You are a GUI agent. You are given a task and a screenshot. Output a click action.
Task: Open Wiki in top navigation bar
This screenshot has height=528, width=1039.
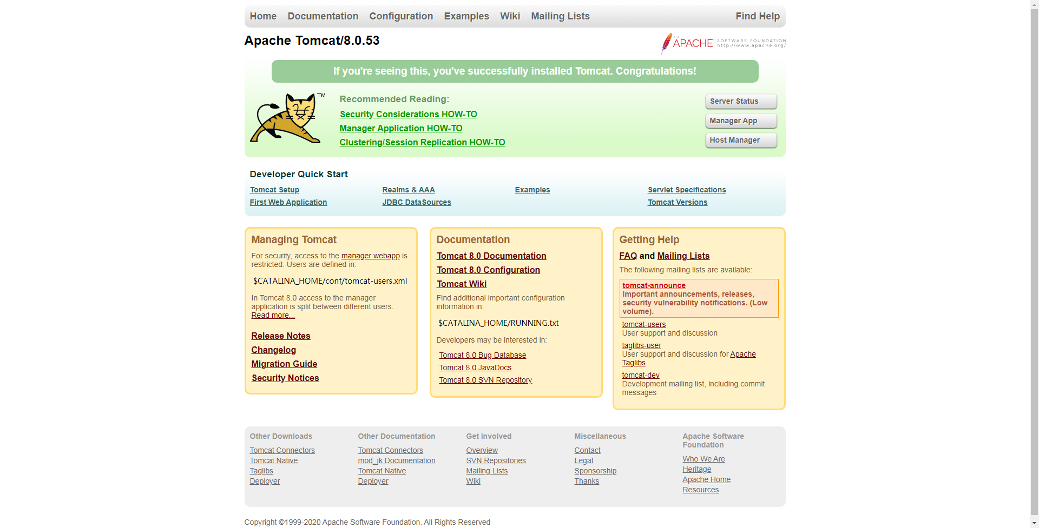point(510,16)
